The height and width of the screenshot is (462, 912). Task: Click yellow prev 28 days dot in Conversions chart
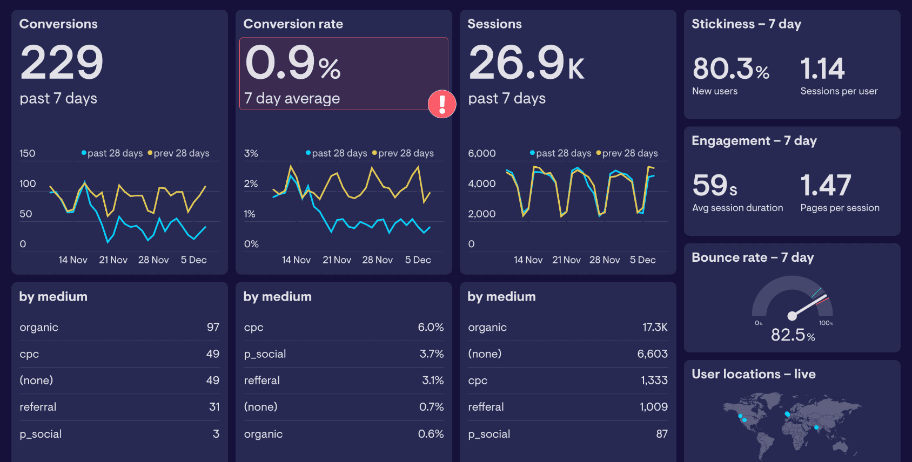tap(150, 153)
